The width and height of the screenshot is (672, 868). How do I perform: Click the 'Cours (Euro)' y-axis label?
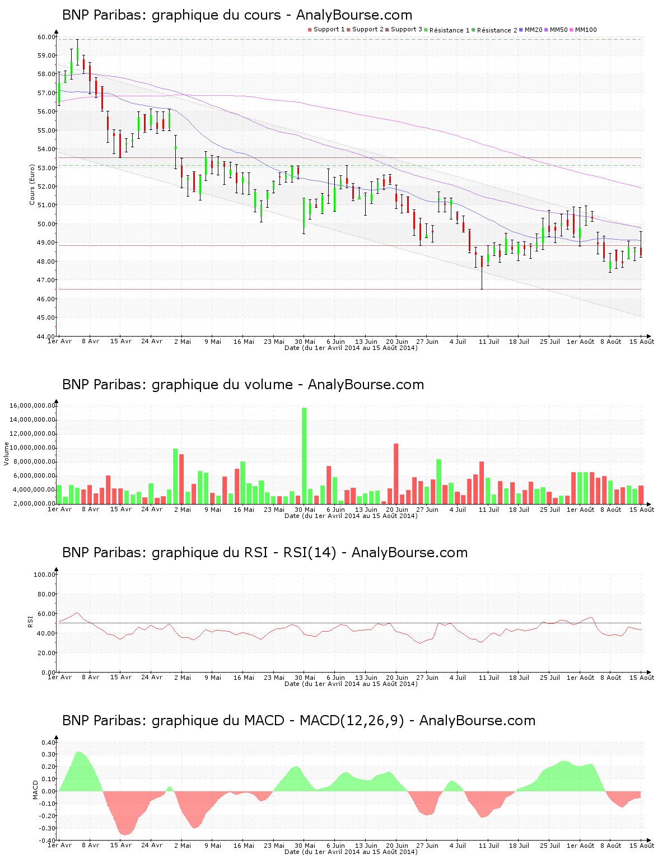(32, 184)
